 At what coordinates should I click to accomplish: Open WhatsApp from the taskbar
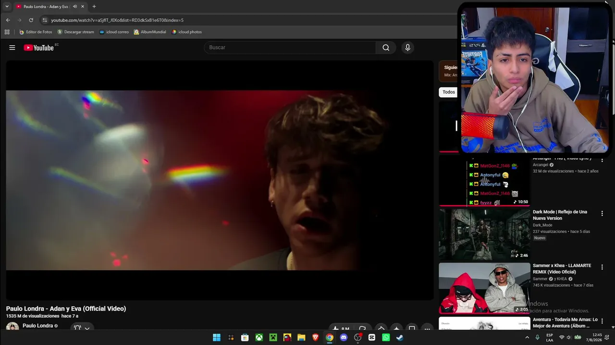click(x=386, y=337)
